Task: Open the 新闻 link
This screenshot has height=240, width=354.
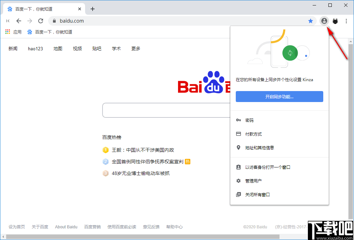Action: pyautogui.click(x=13, y=49)
